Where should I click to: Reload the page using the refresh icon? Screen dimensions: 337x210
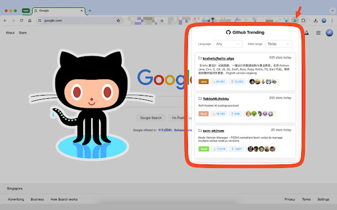[21, 20]
